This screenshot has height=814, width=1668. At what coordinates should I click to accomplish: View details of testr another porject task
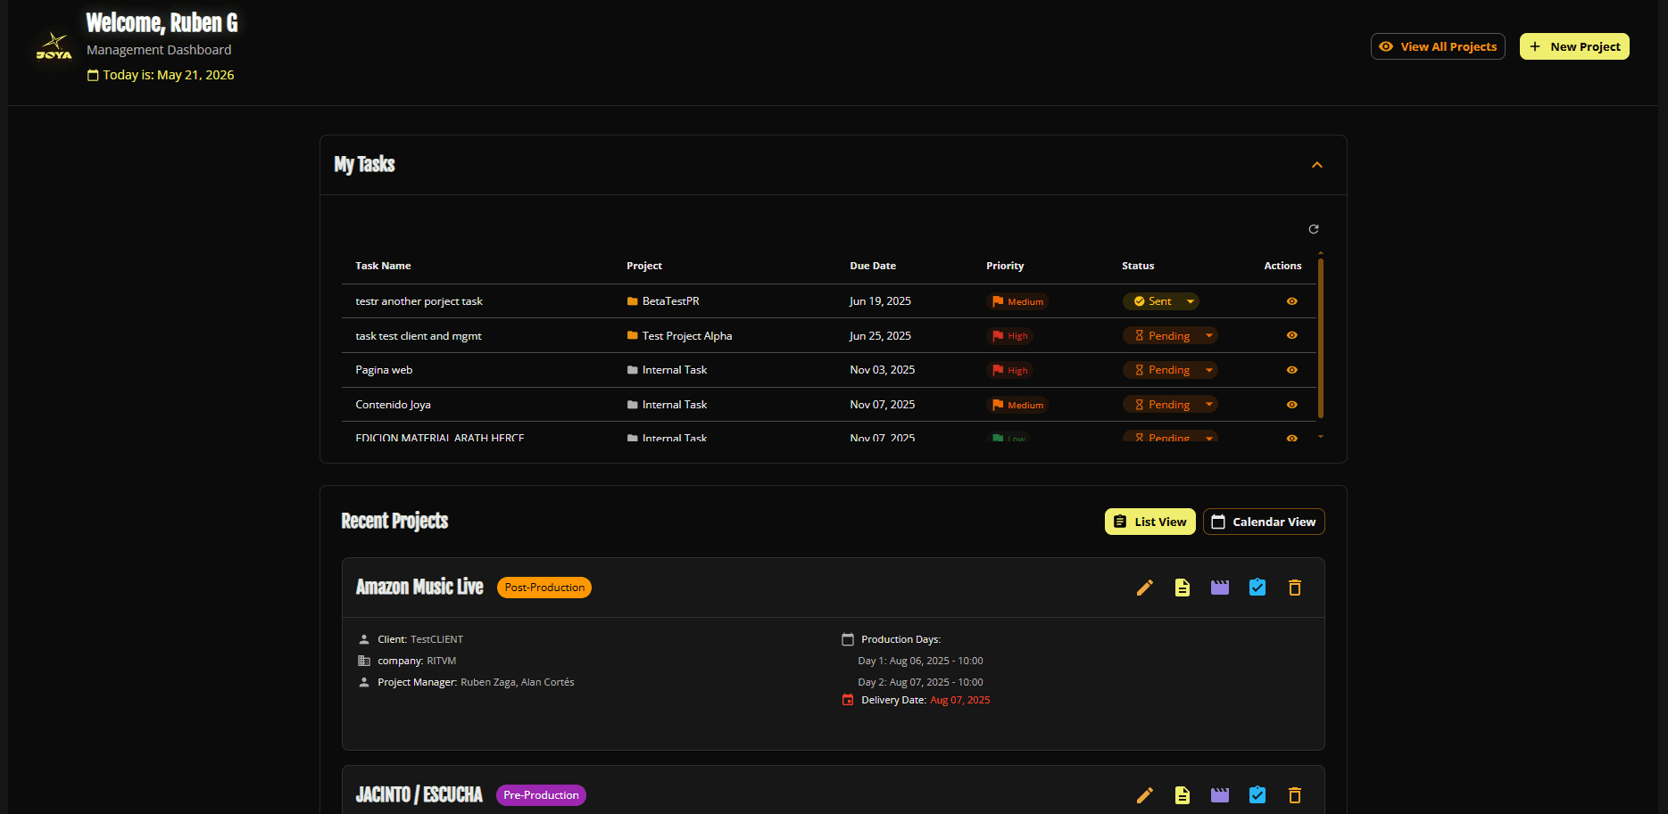[x=1291, y=301]
